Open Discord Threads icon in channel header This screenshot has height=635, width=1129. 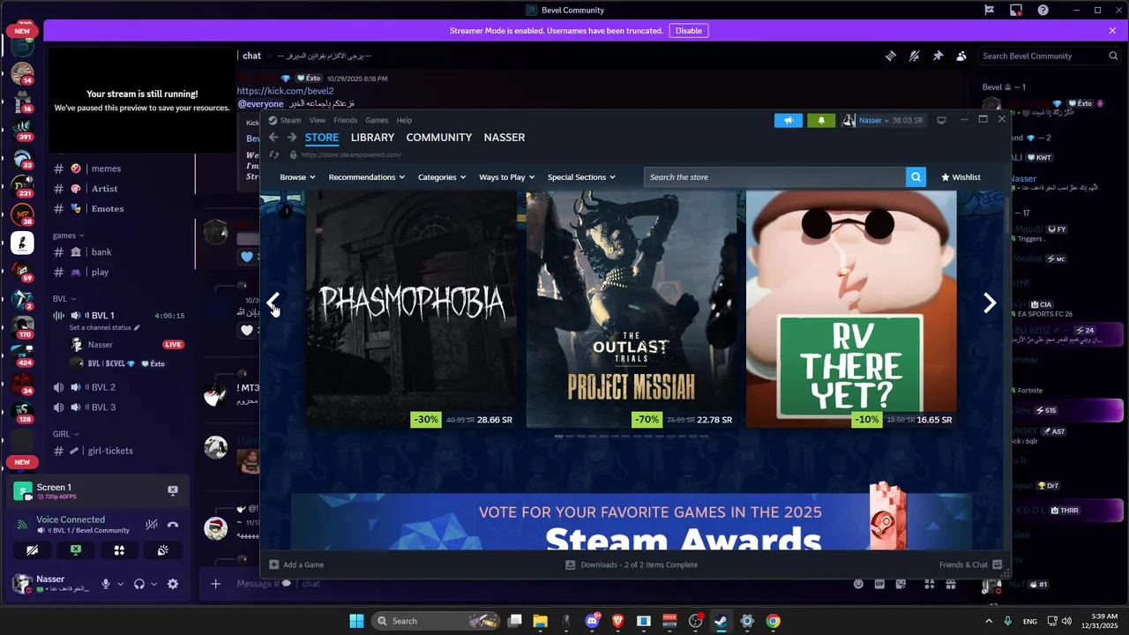click(891, 56)
